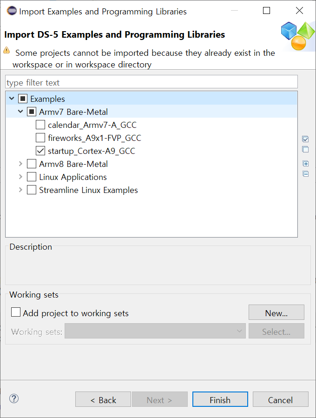
Task: Click the Select All checkmark icon
Action: (x=305, y=139)
